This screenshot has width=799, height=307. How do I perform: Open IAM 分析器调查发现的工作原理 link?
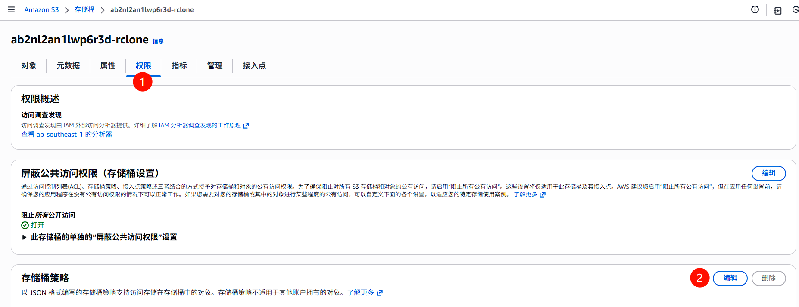pyautogui.click(x=200, y=126)
